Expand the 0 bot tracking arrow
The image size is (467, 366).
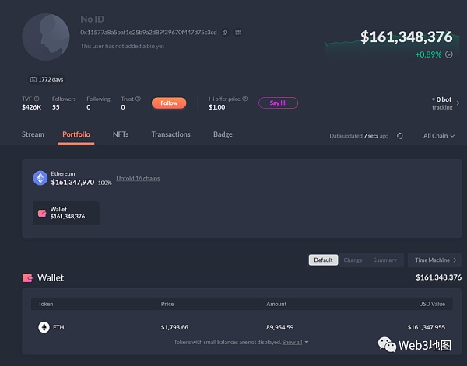(x=458, y=103)
